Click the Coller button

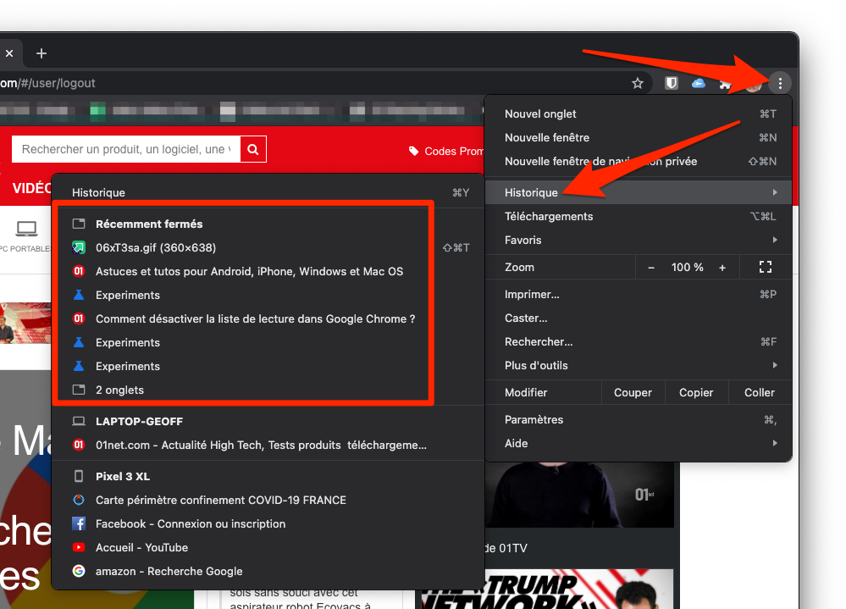[x=759, y=393]
